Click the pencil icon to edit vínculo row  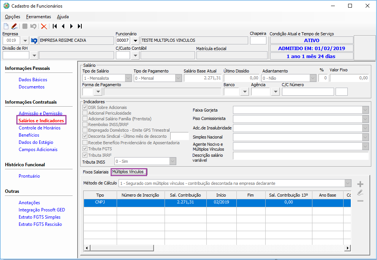tap(360, 192)
